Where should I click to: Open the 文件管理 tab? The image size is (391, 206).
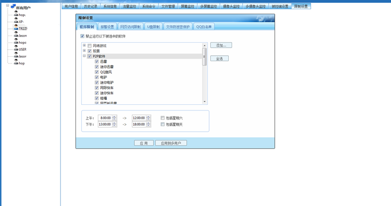point(168,6)
